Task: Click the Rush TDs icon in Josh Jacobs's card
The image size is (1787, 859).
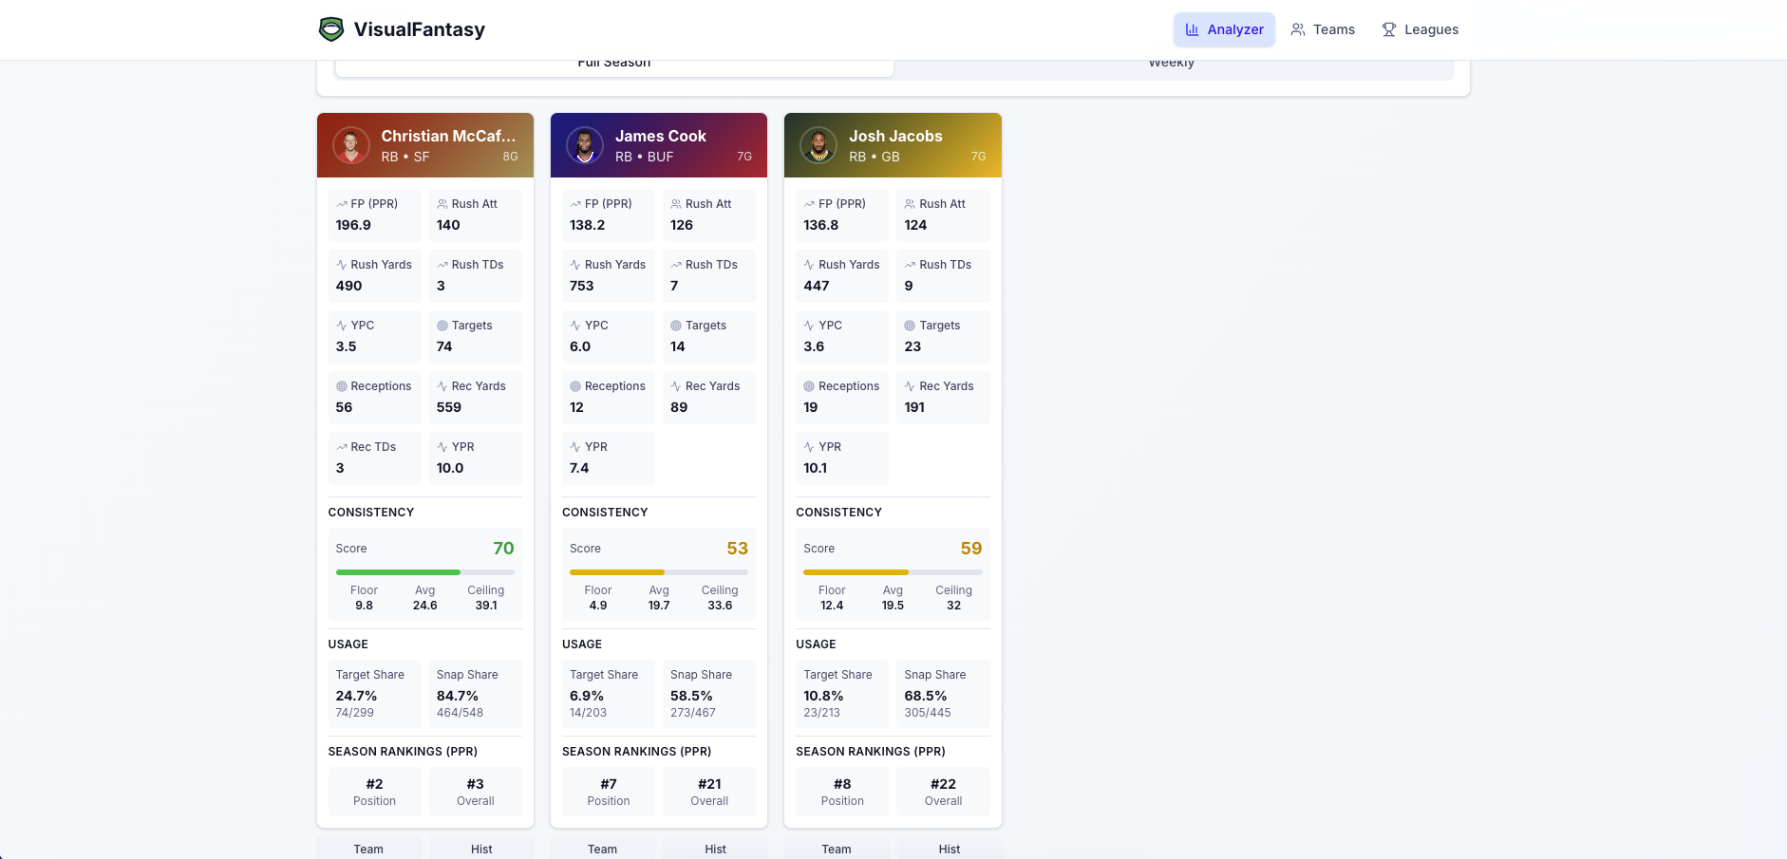Action: [x=910, y=265]
